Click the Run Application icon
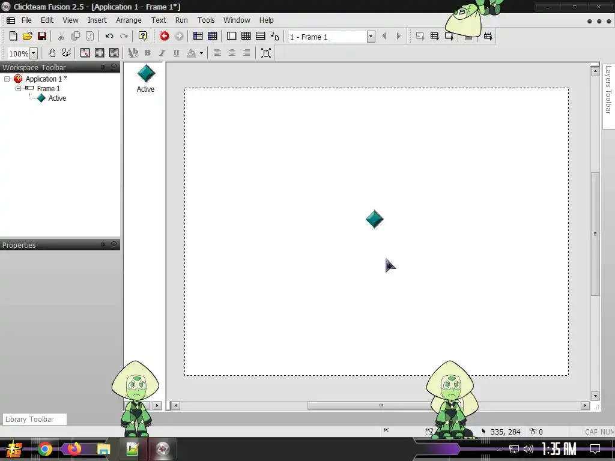Screen dimensions: 615x461 (435, 36)
